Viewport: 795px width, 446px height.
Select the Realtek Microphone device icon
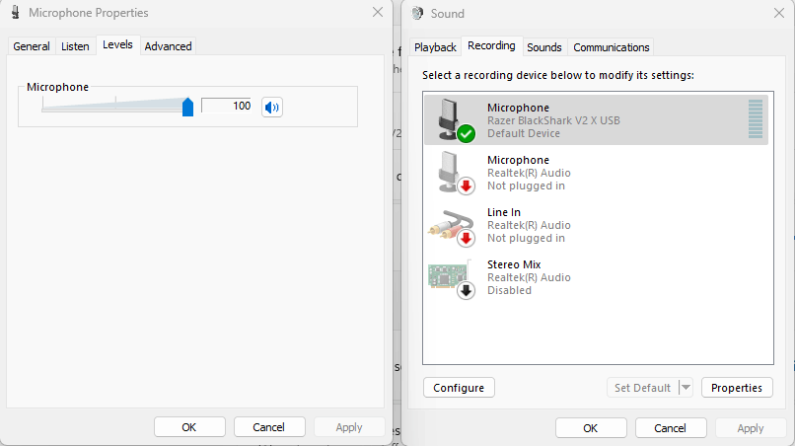click(450, 172)
